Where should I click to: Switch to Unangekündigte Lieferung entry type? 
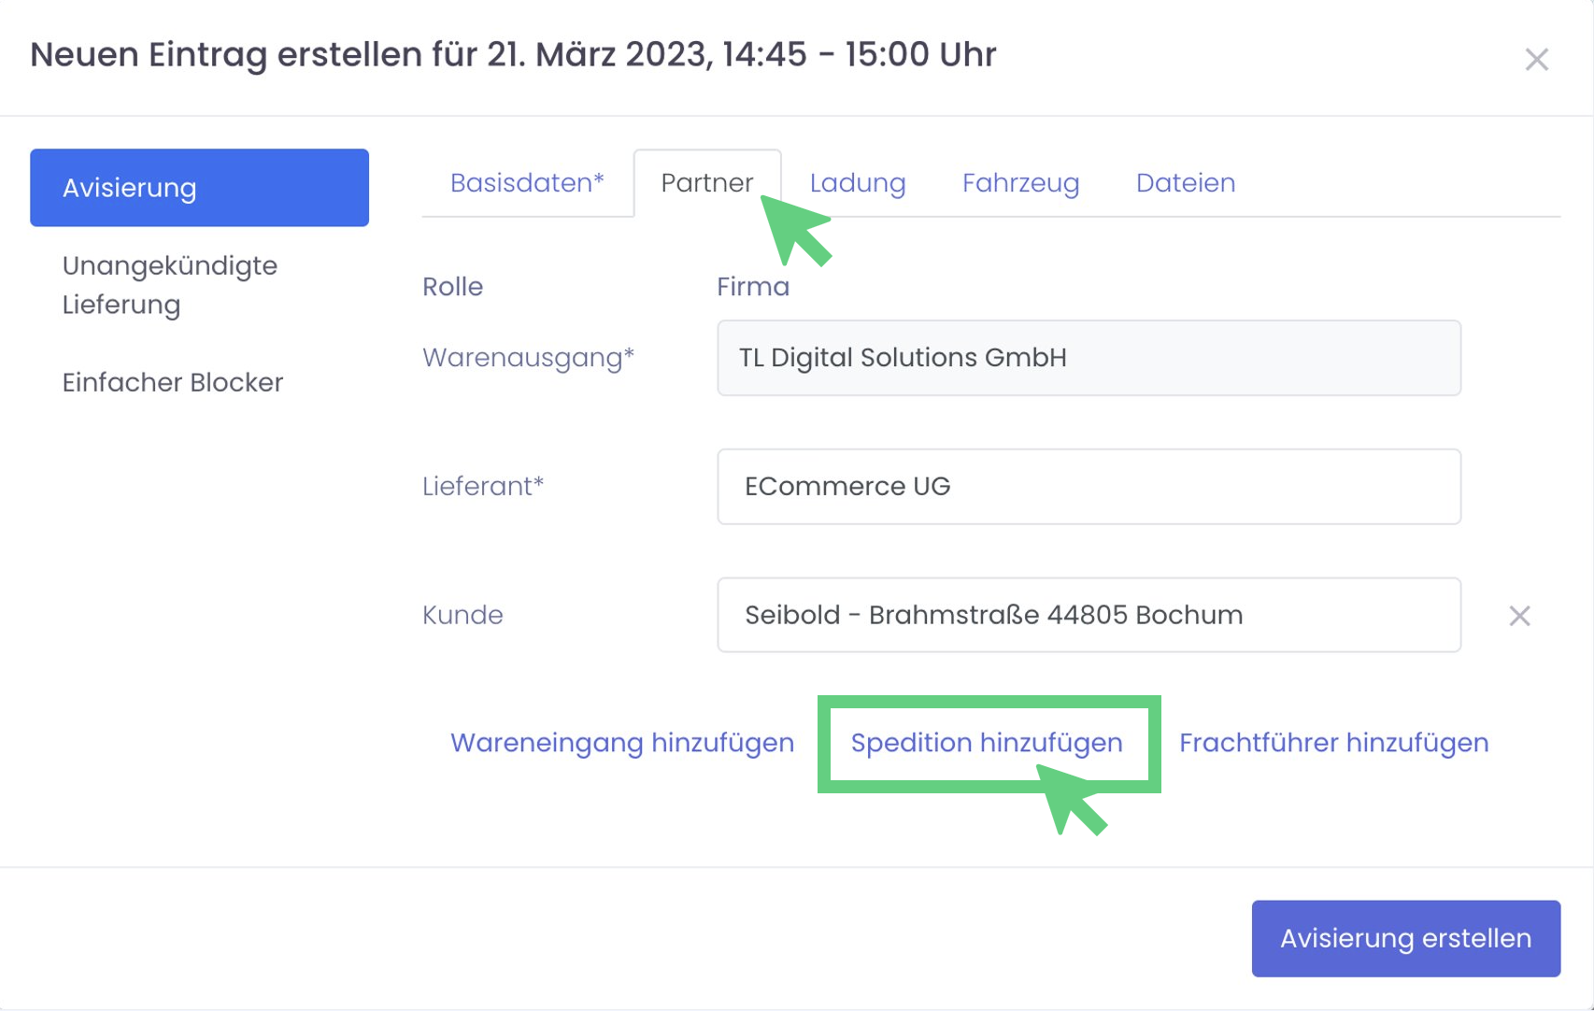click(169, 285)
